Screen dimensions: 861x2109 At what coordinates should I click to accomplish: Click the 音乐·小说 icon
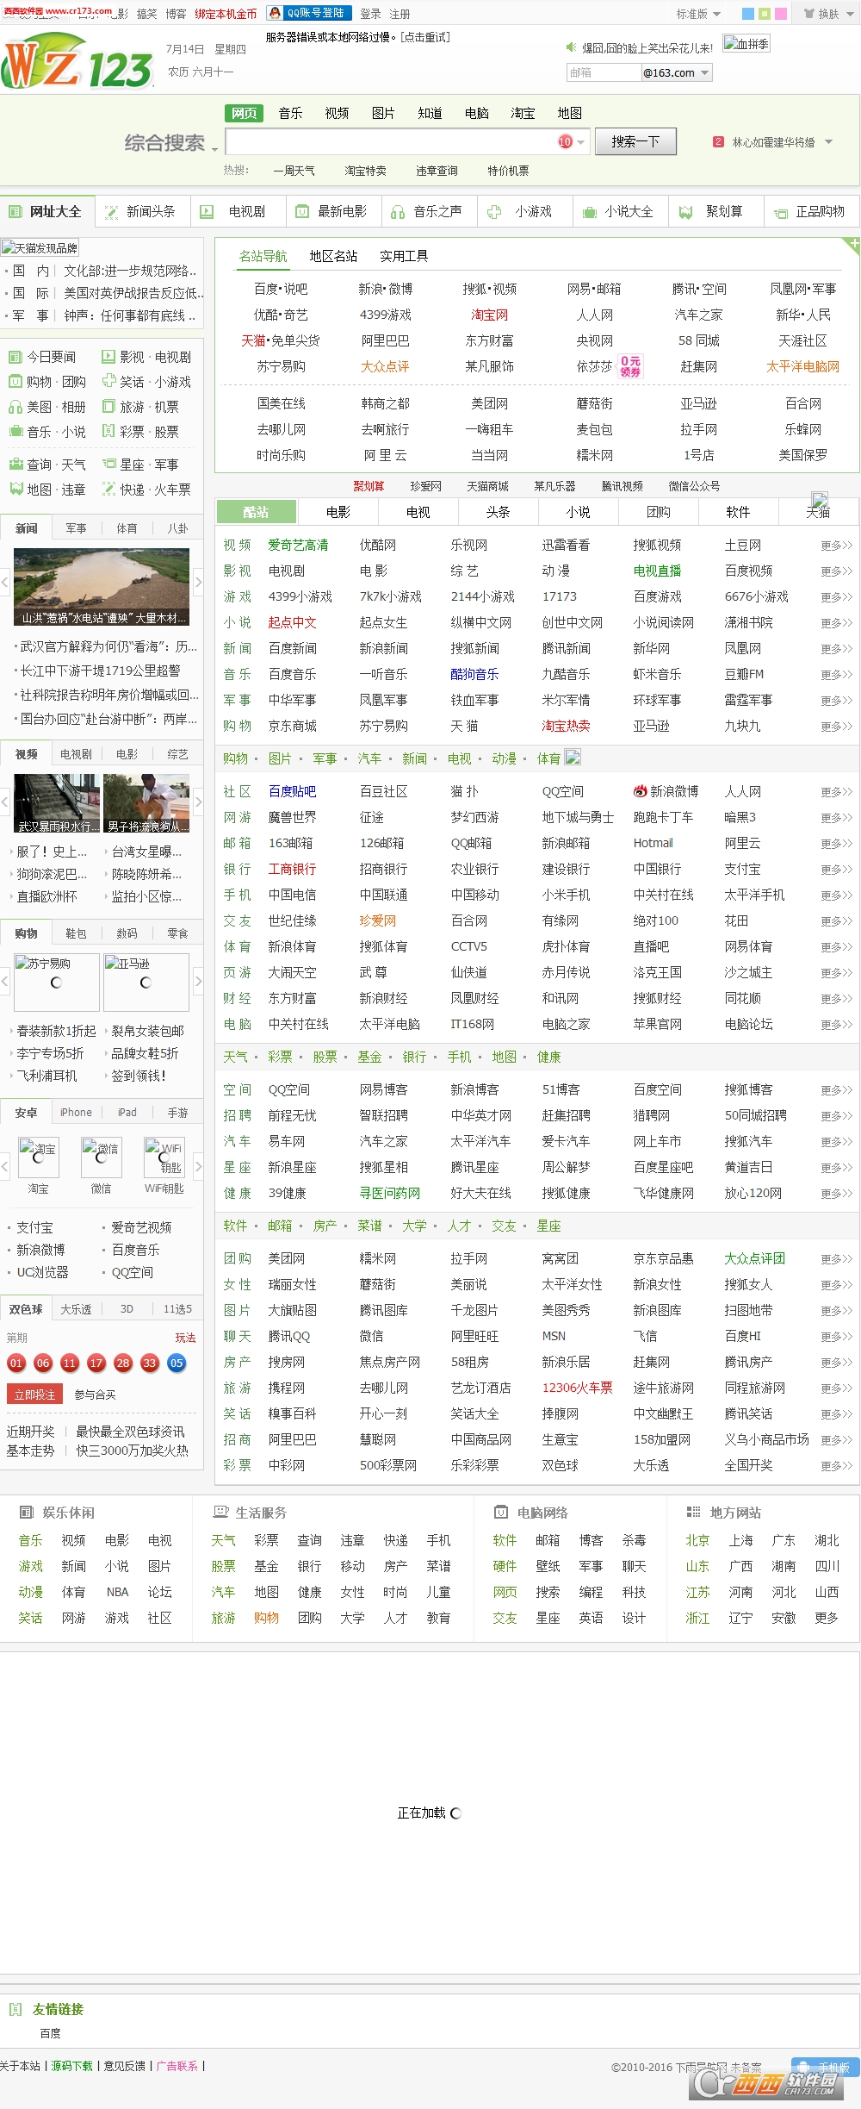[x=15, y=432]
